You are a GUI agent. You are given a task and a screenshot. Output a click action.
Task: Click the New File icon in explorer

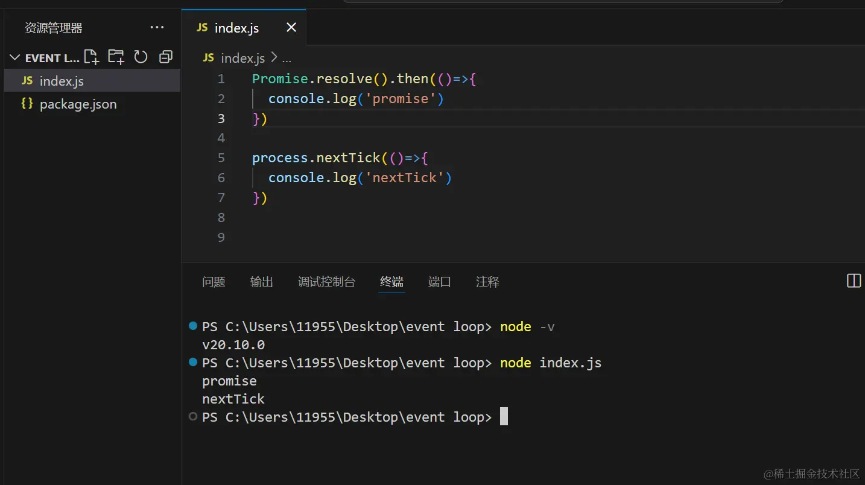tap(91, 57)
